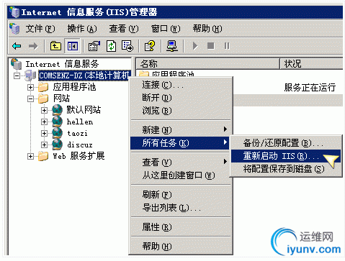Choose 备份/还原配置(B)... in submenu
This screenshot has width=345, height=261.
pos(286,143)
